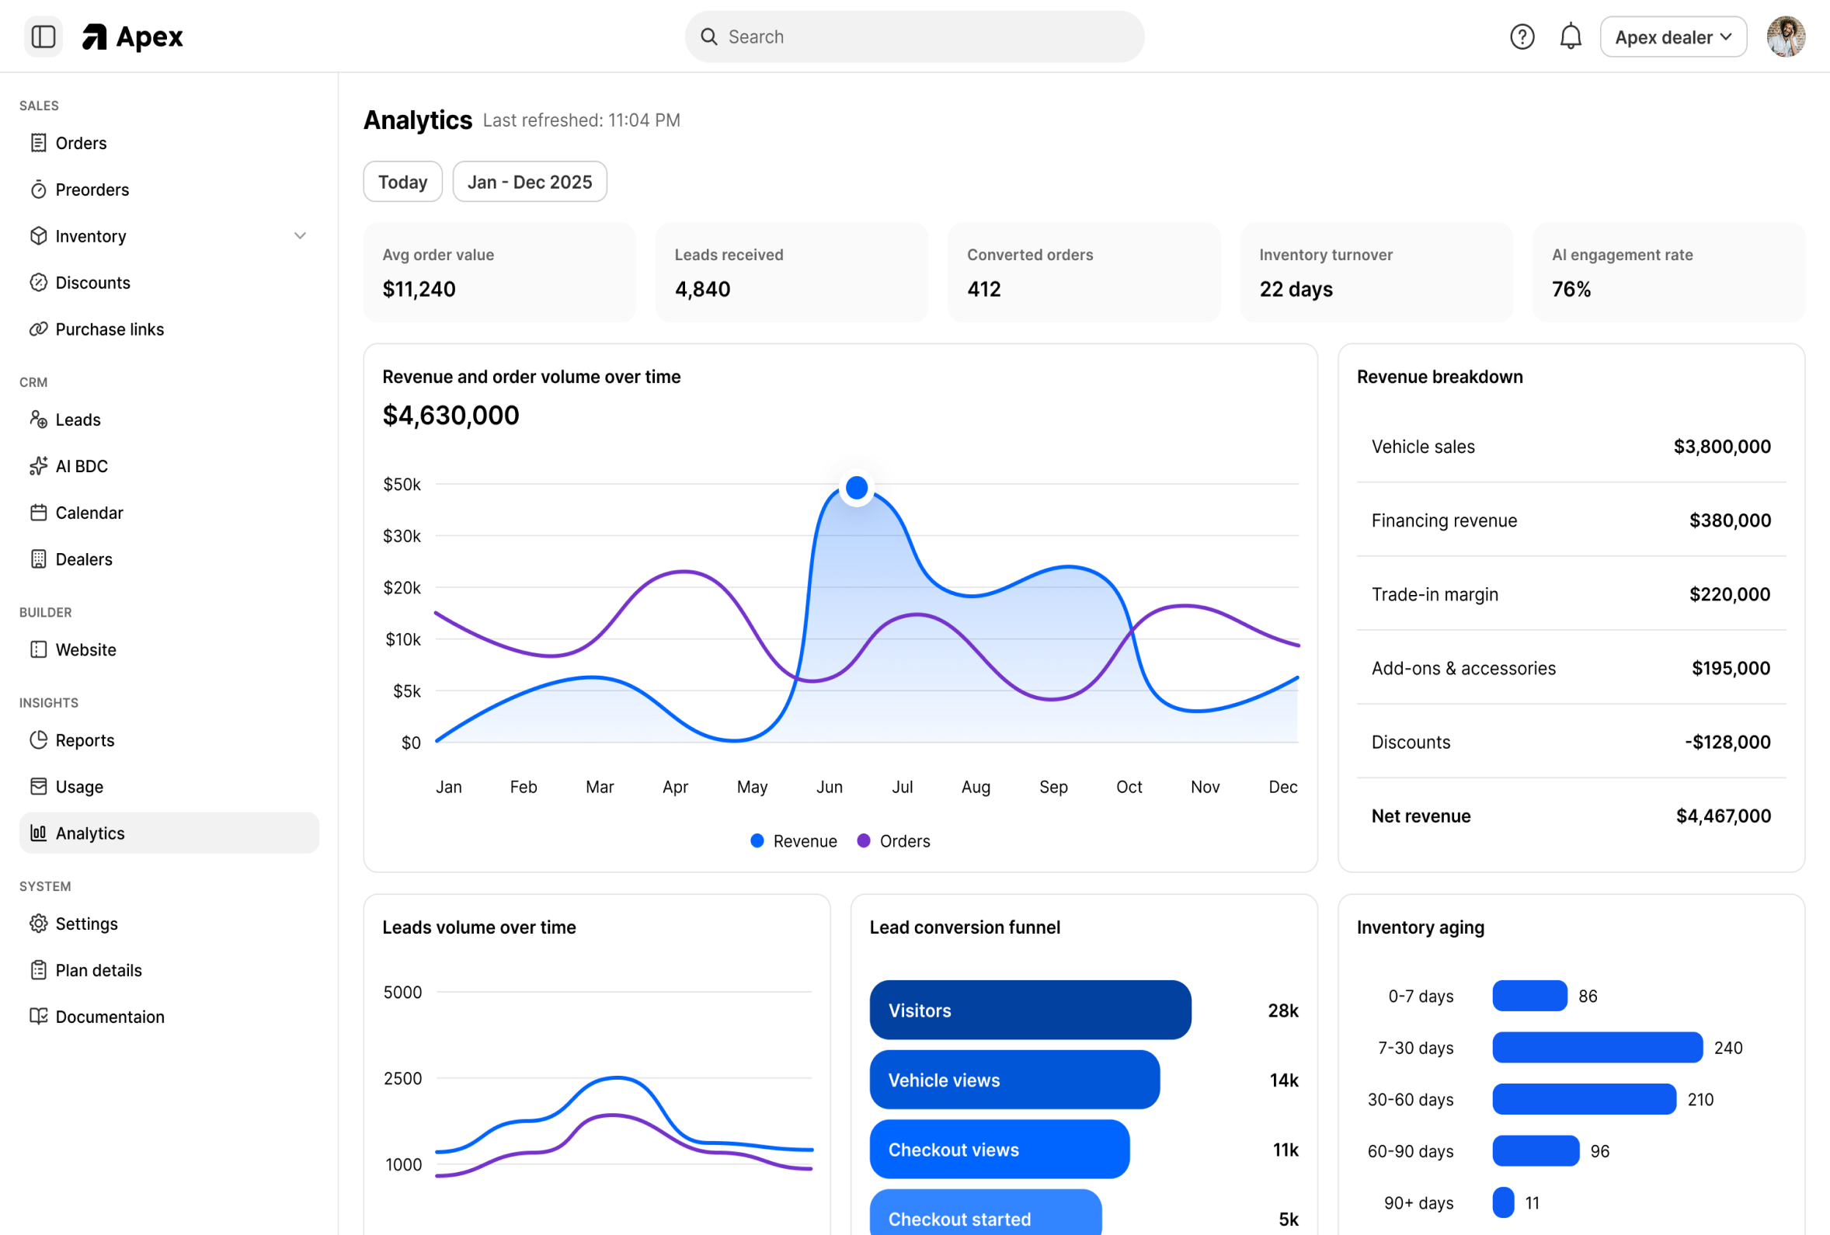This screenshot has height=1235, width=1830.
Task: Click the Discounts percent icon
Action: (x=39, y=282)
